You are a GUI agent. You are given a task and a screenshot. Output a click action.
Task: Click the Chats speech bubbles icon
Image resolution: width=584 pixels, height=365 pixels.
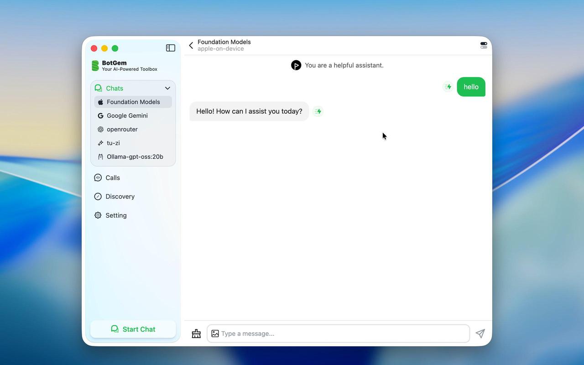[98, 88]
